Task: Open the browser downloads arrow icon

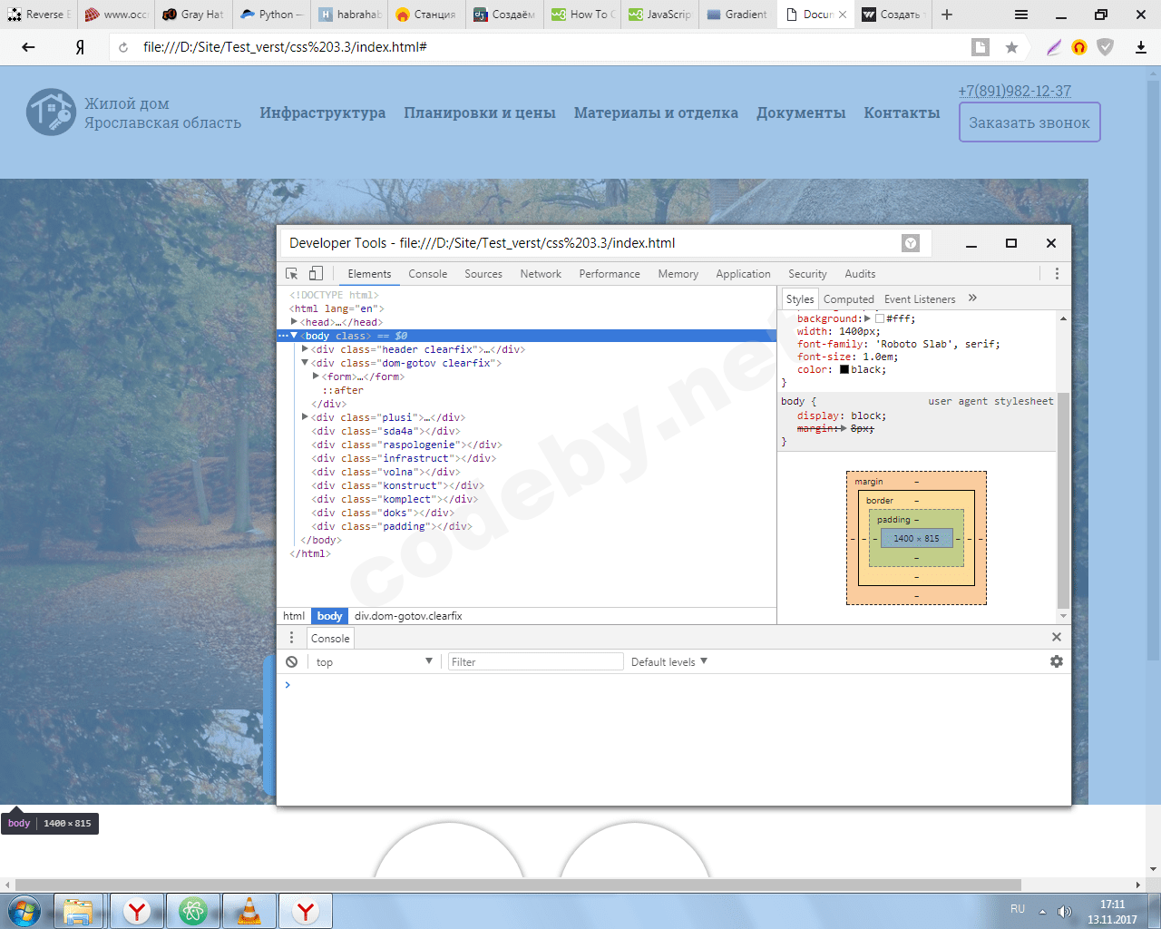Action: pyautogui.click(x=1141, y=47)
